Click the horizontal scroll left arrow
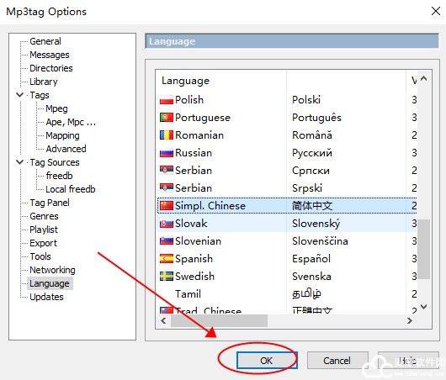Viewport: 446px width, 380px height. tap(163, 321)
